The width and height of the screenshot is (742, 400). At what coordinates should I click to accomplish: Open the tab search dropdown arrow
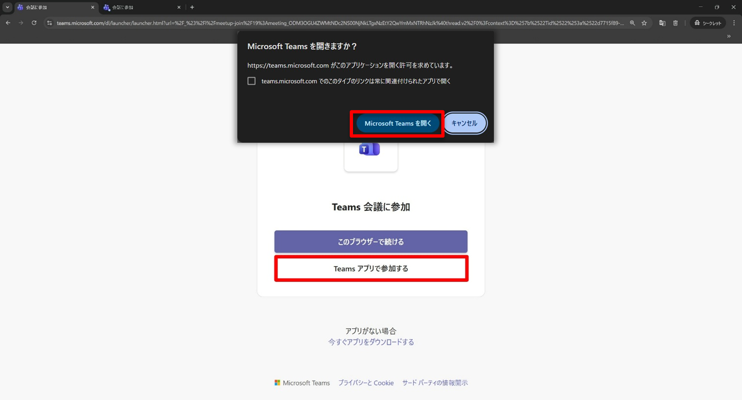[x=8, y=7]
